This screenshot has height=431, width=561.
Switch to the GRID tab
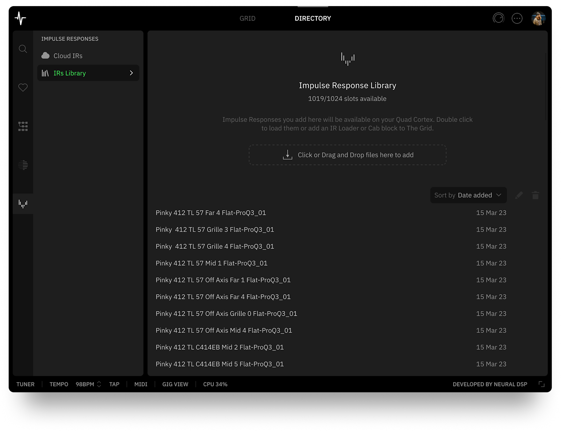[x=247, y=18]
